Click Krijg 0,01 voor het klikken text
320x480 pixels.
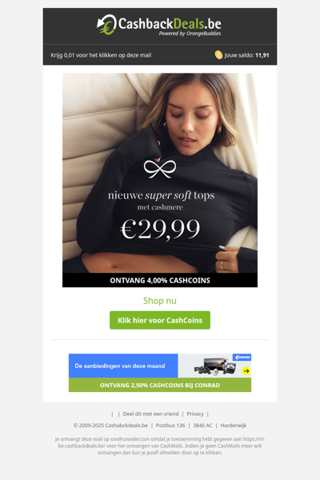click(x=101, y=55)
